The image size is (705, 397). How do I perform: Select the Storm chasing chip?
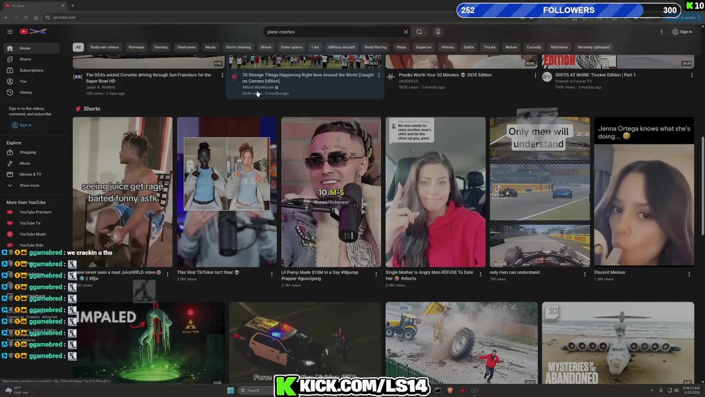pos(238,47)
